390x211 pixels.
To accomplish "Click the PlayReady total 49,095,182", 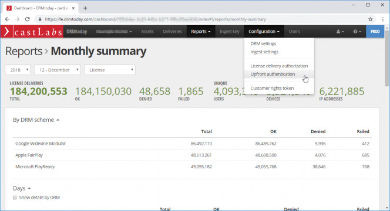I will click(x=201, y=167).
